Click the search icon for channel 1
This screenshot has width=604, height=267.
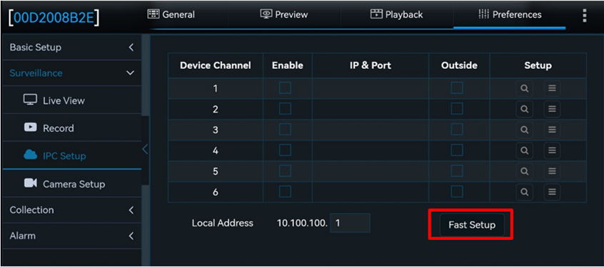tap(524, 88)
